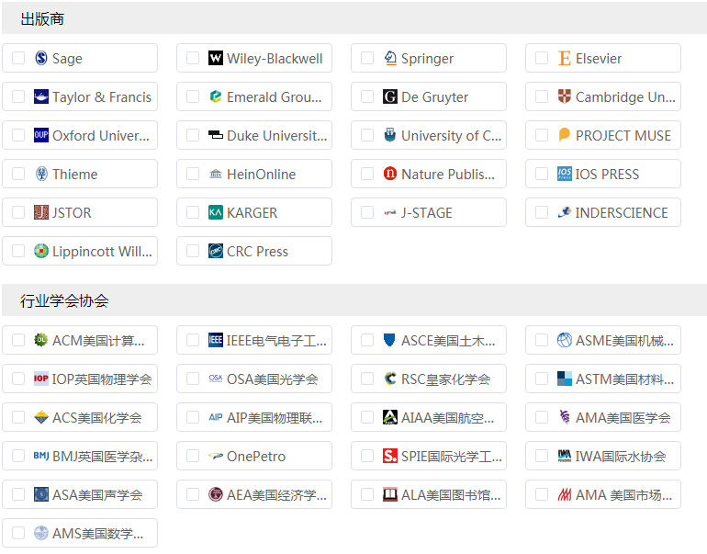
Task: Click the PROJECT MUSE orange logo icon
Action: [565, 135]
